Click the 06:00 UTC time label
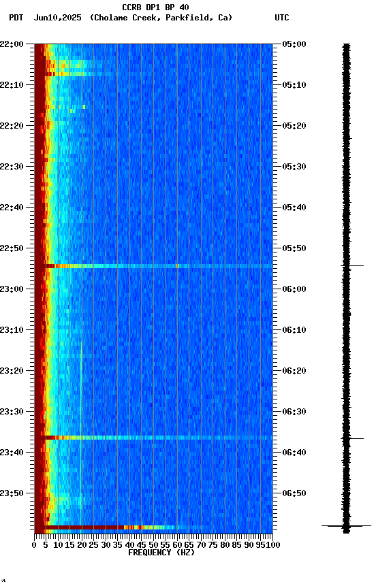376x588 pixels. pos(294,289)
